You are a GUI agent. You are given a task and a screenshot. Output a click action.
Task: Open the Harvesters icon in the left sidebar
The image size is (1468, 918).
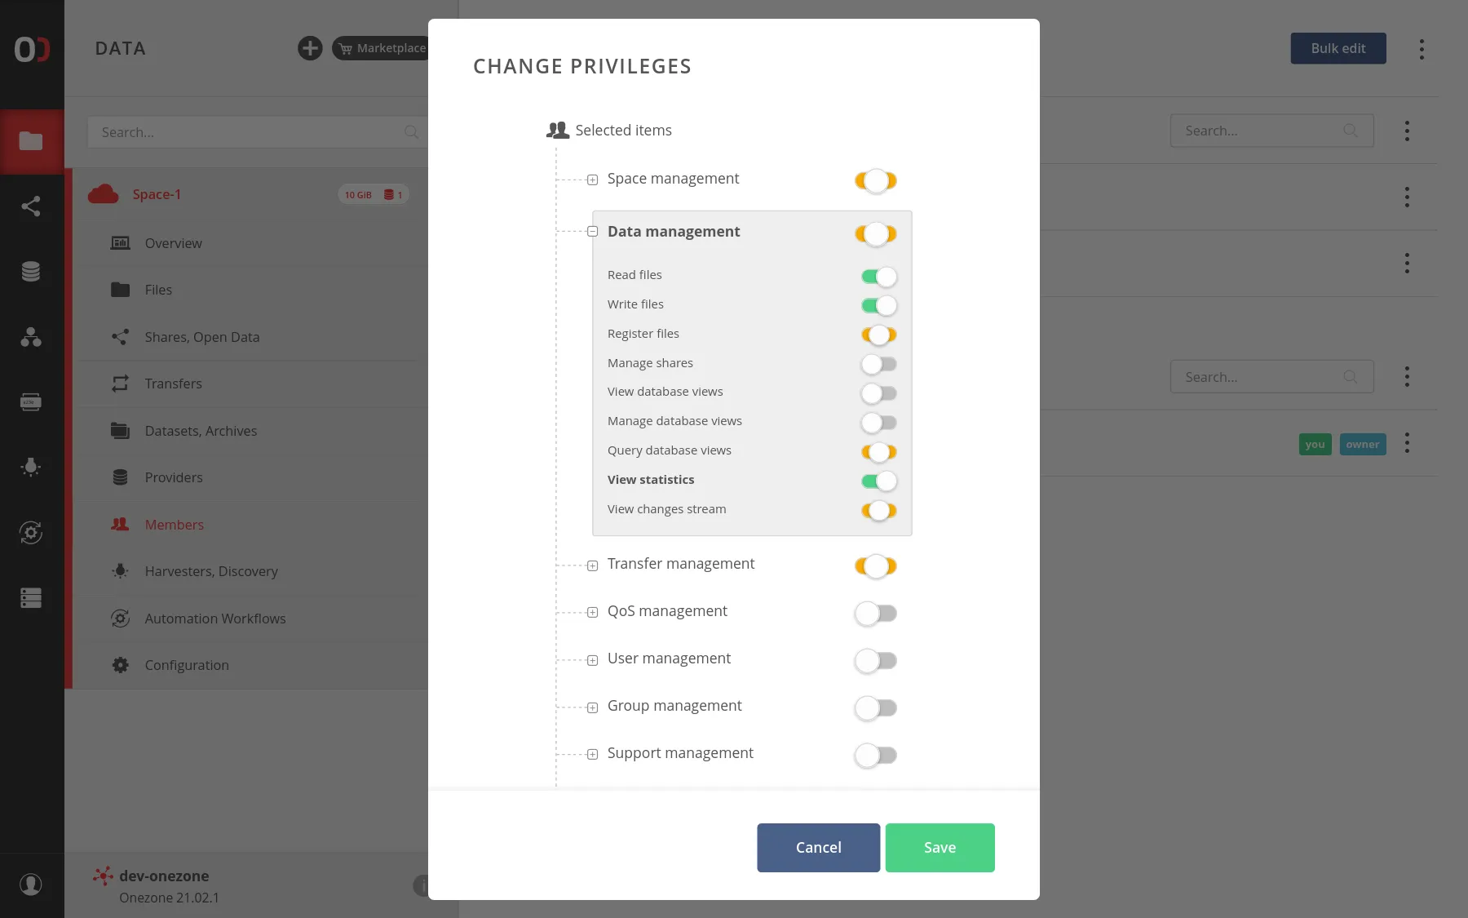[x=31, y=468]
